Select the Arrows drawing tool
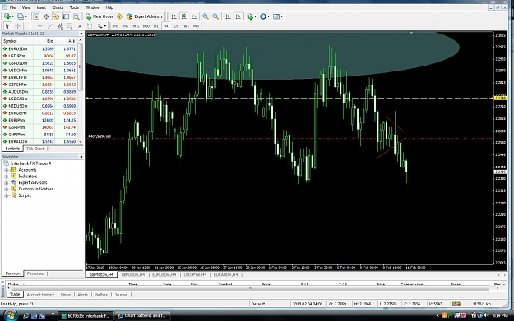This screenshot has height=321, width=514. [x=100, y=25]
